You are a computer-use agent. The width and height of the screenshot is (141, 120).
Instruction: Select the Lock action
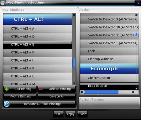109,51
